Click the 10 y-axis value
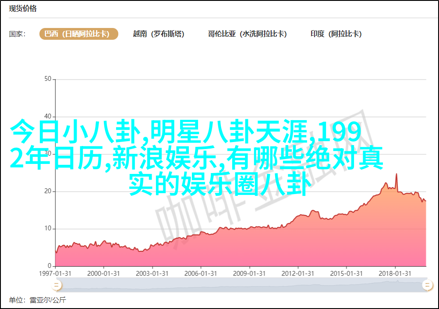Image resolution: width=439 pixels, height=309 pixels. [x=48, y=229]
